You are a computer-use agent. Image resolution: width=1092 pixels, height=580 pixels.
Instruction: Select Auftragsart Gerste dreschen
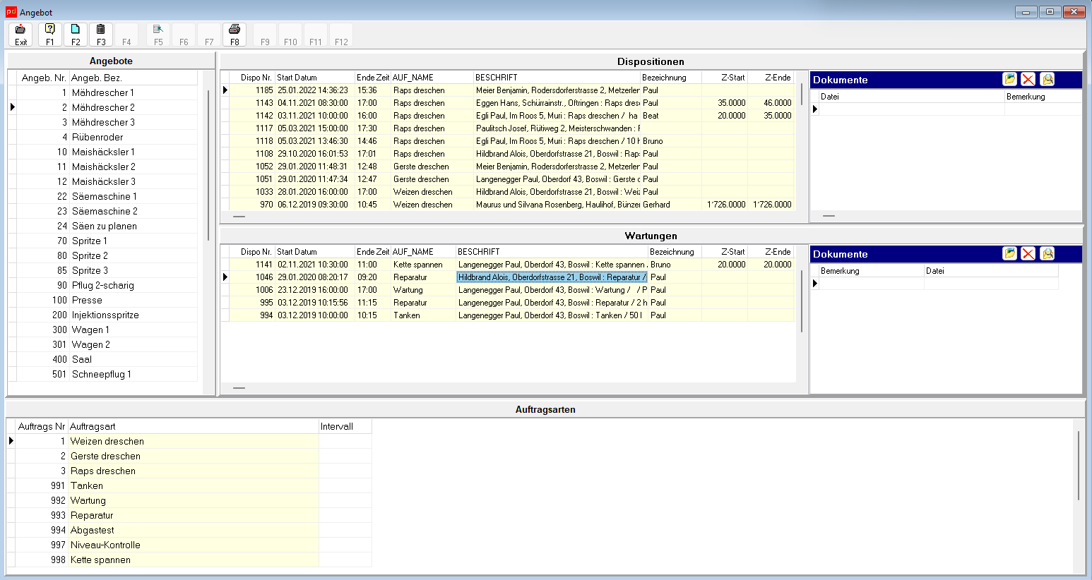click(x=194, y=456)
